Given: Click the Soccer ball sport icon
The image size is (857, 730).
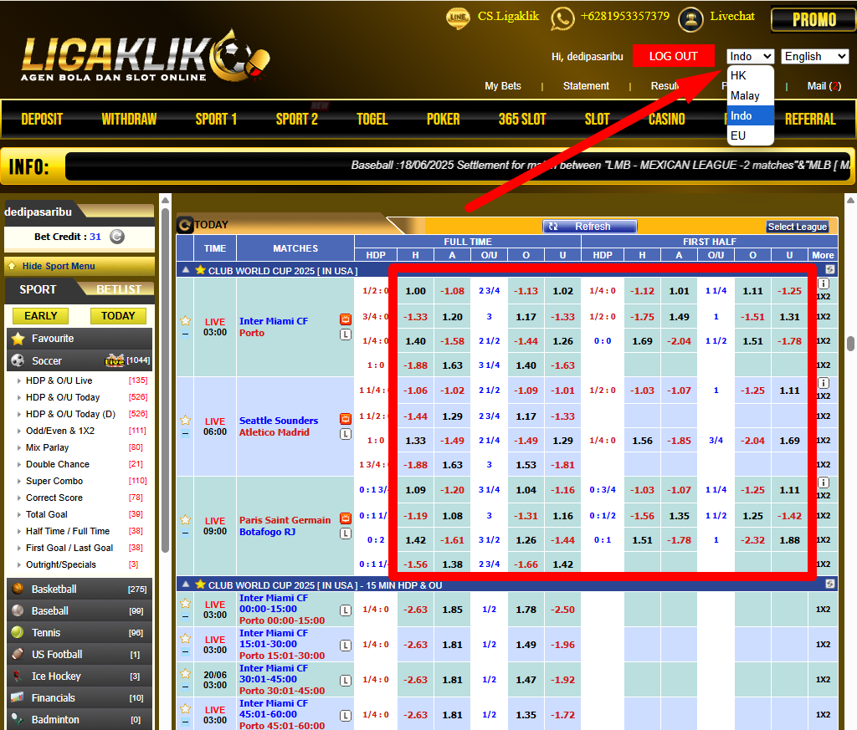Looking at the screenshot, I should point(18,360).
